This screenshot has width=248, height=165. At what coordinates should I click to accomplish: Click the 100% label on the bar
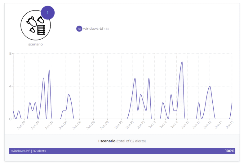(x=230, y=151)
